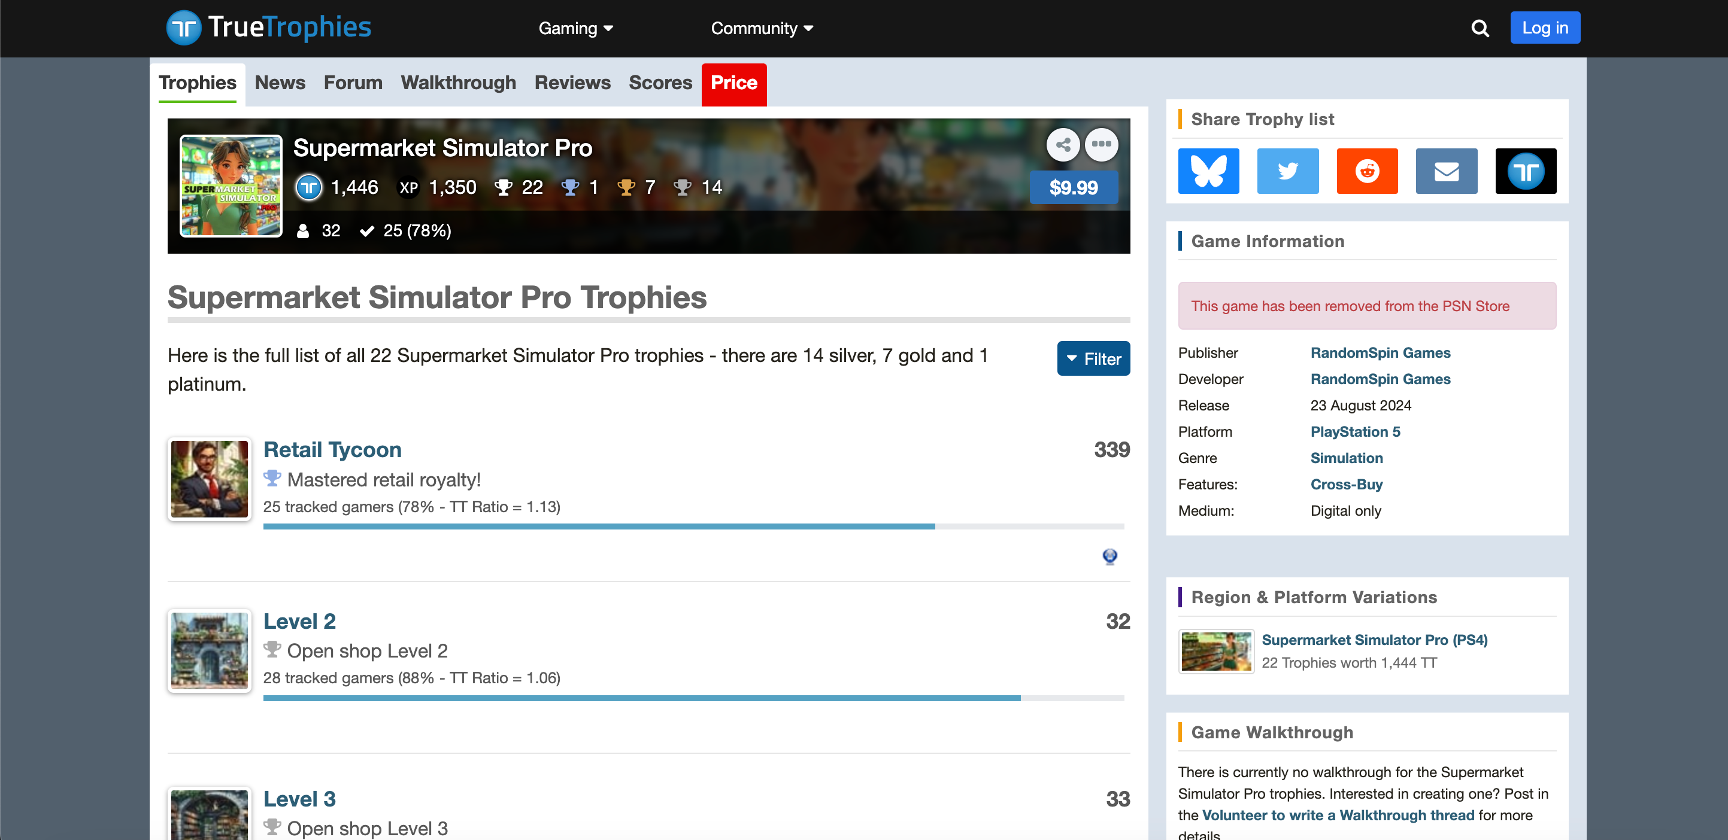Click the platinum trophy icon beside 1

[x=570, y=188]
